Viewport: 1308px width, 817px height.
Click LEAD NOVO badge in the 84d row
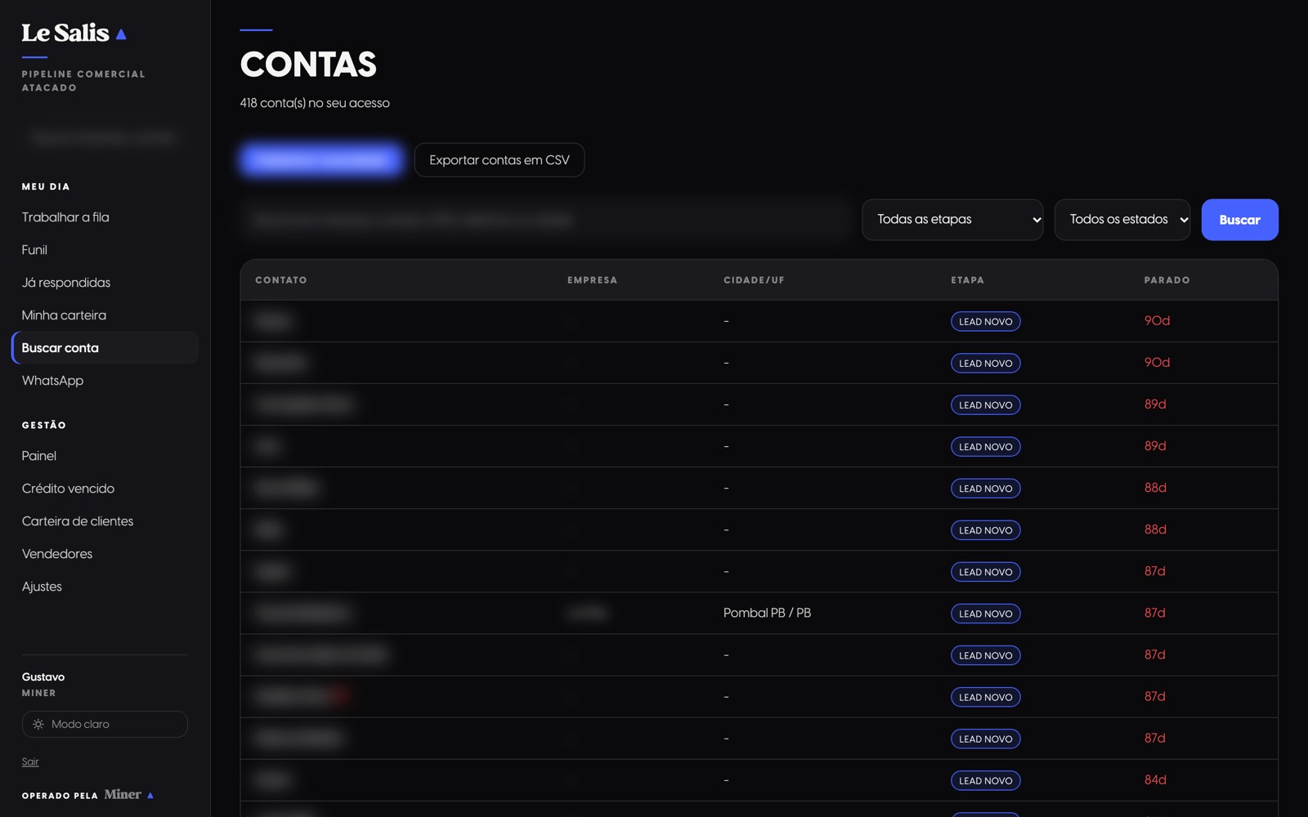coord(985,780)
